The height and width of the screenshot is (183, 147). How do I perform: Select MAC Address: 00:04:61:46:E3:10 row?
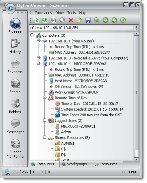[x=82, y=75]
